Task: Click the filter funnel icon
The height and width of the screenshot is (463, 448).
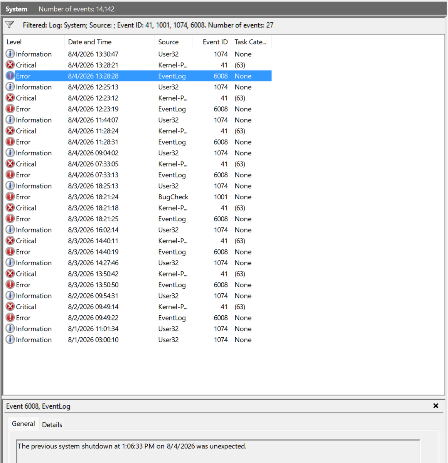Action: [x=10, y=25]
